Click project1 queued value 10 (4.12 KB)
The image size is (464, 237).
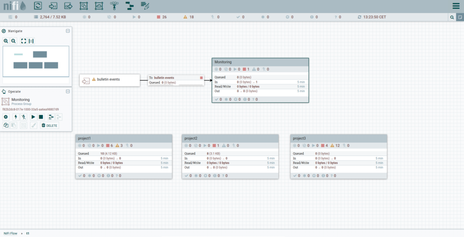109,154
